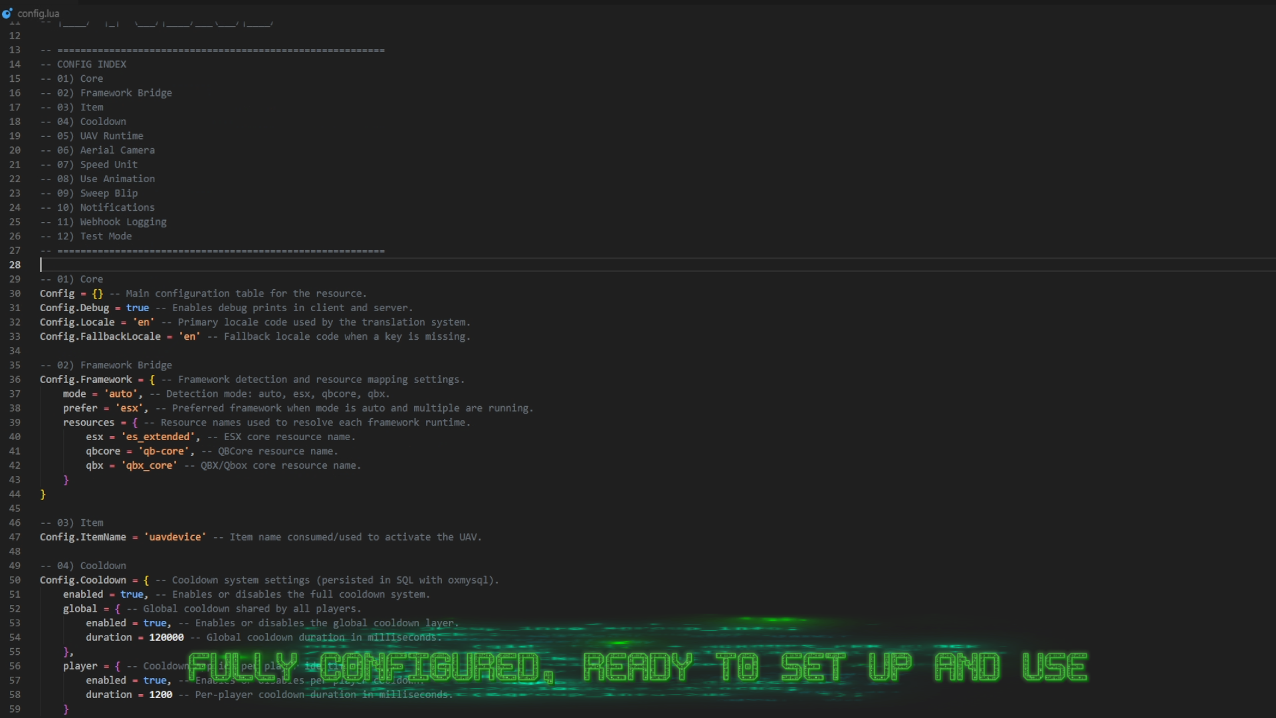Screen dimensions: 1276x718
Task: Click the 1200 player duration value
Action: (161, 695)
